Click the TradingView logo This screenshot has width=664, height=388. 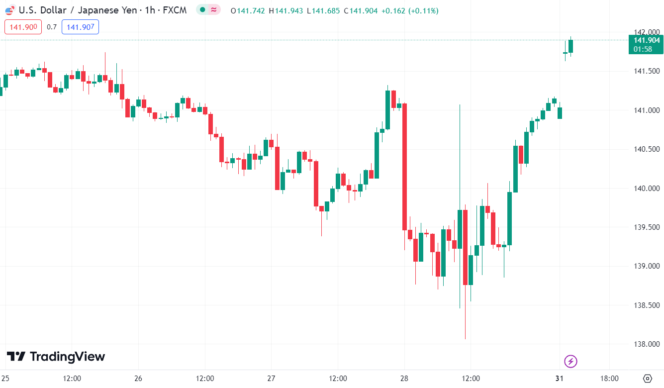click(56, 357)
